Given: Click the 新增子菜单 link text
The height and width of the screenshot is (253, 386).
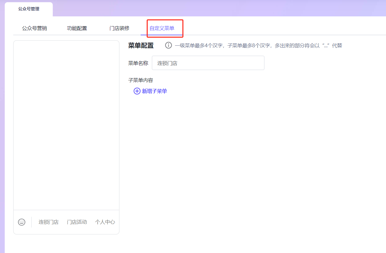Looking at the screenshot, I should tap(154, 91).
